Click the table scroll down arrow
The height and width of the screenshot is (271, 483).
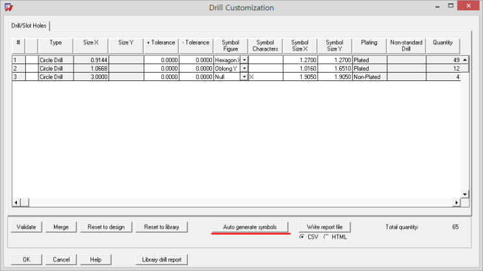pos(465,194)
